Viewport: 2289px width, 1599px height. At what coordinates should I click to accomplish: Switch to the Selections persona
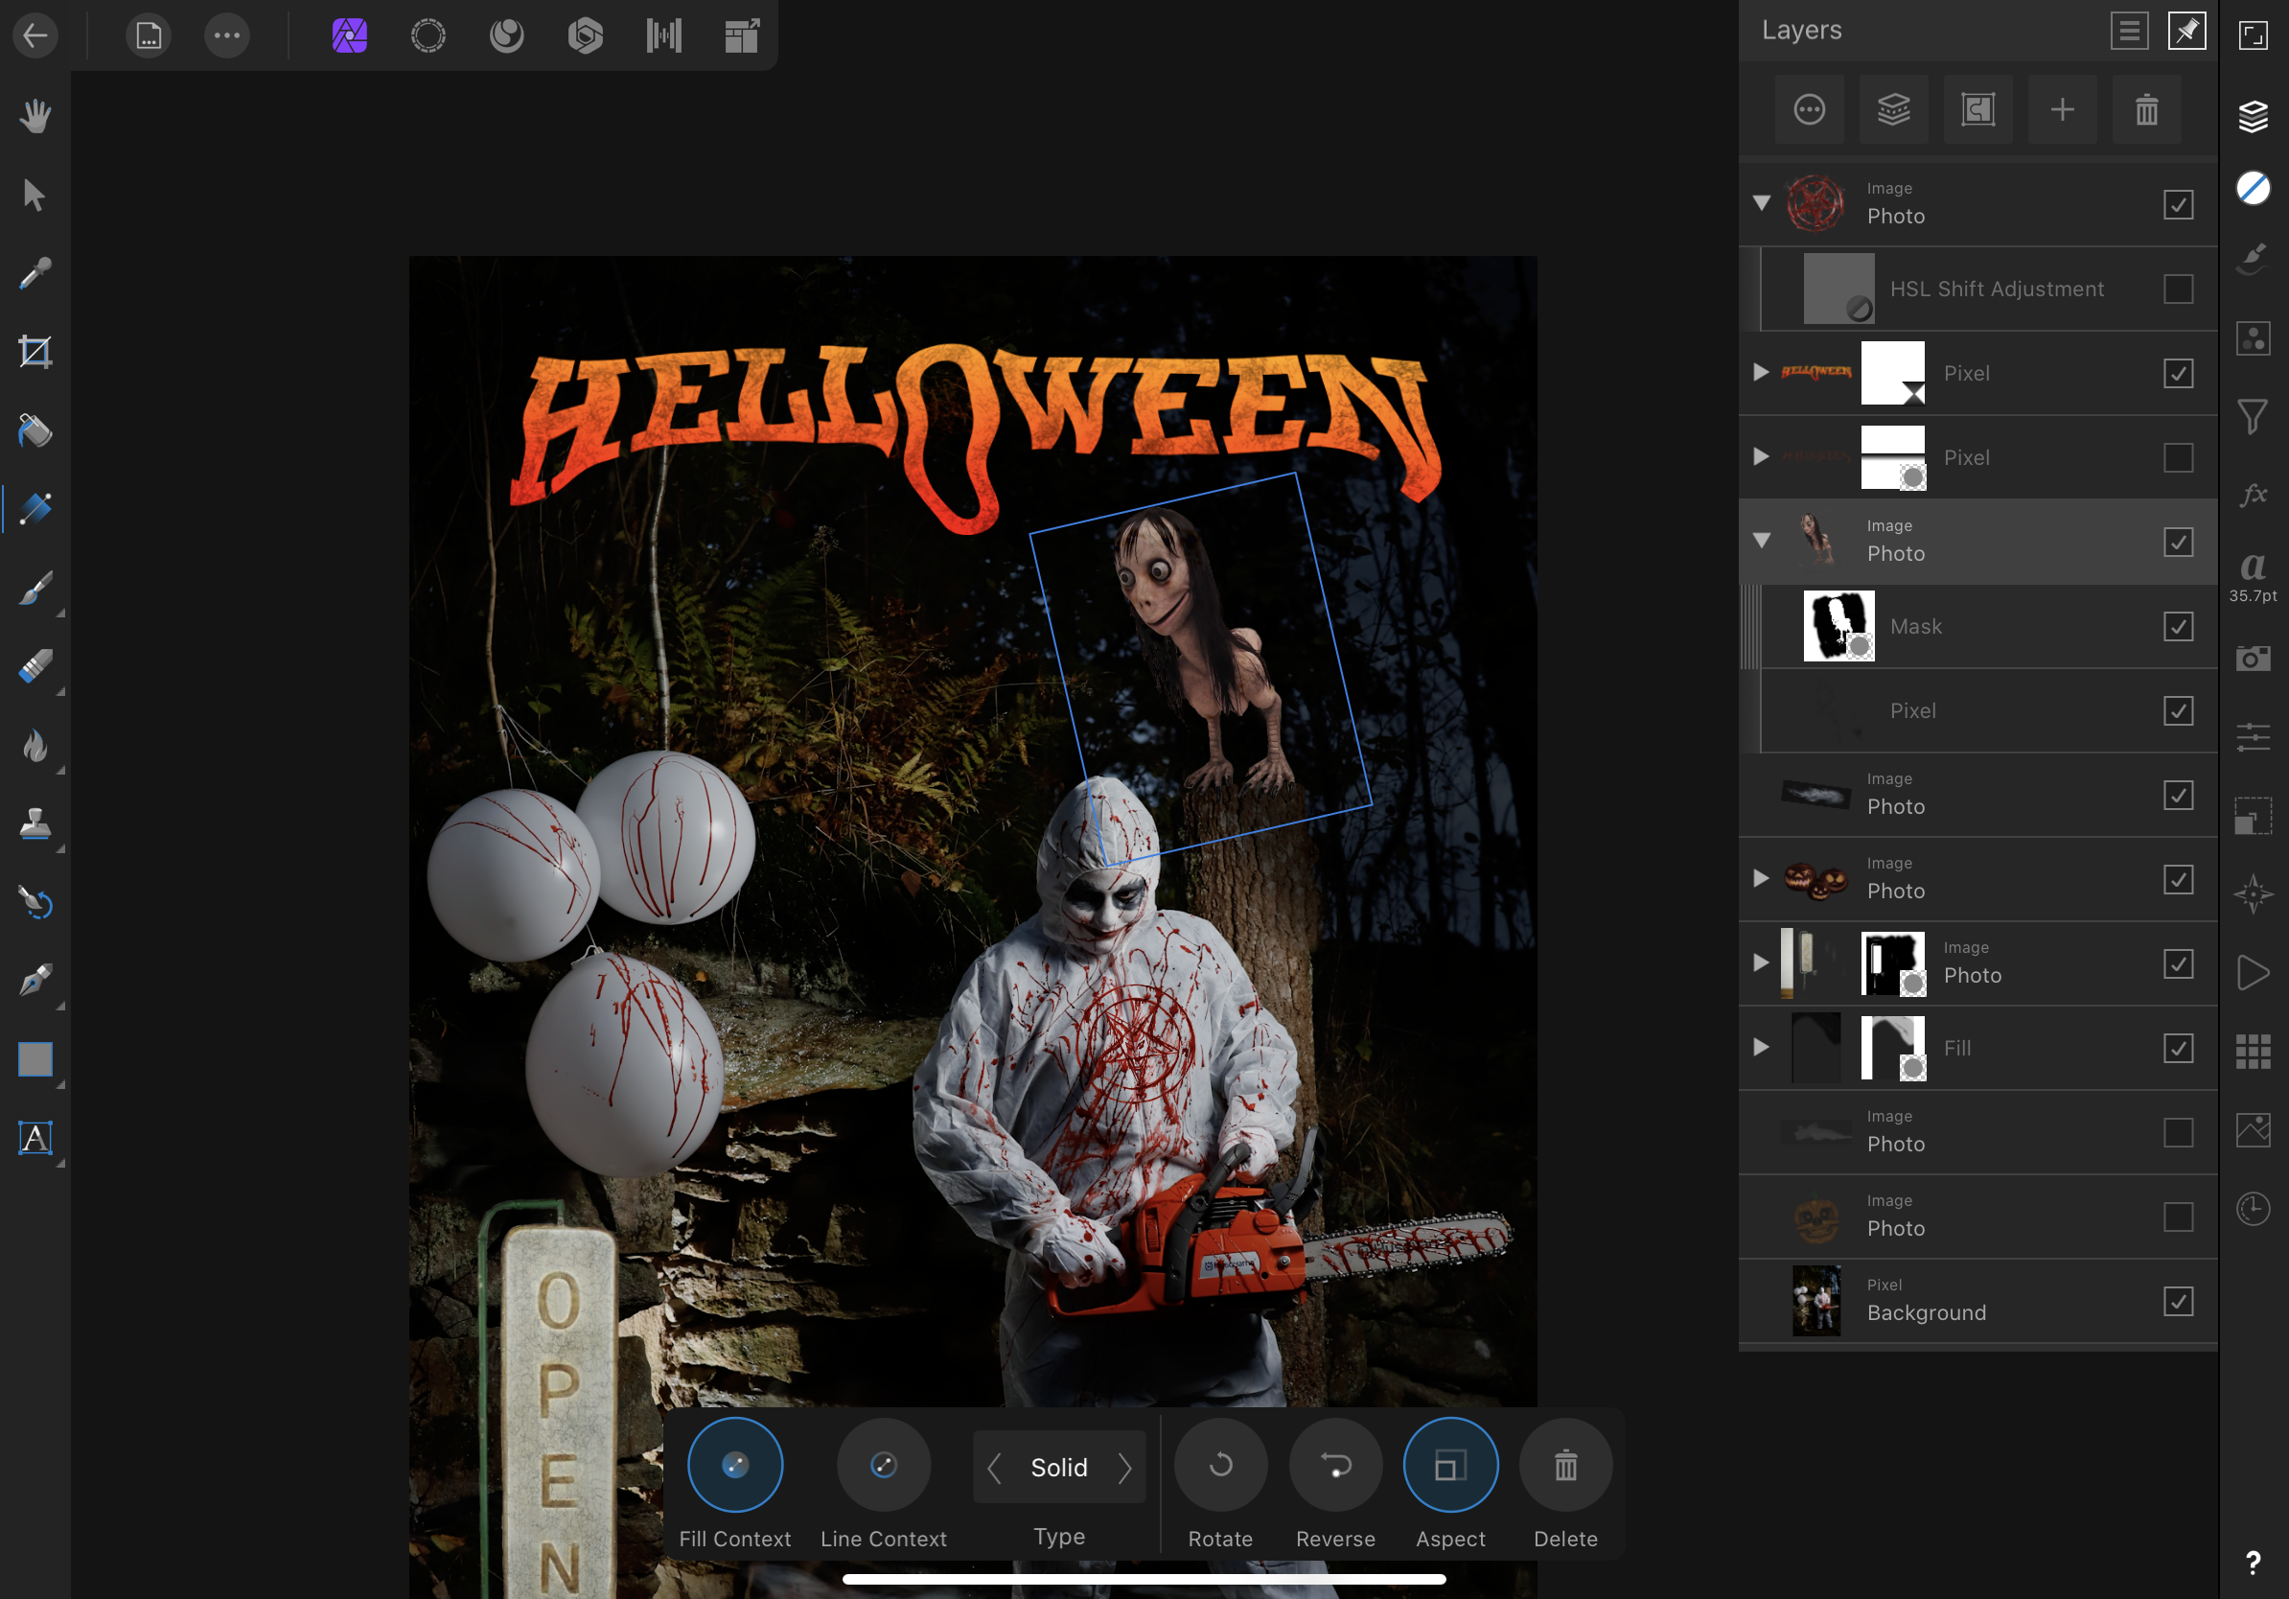point(428,35)
